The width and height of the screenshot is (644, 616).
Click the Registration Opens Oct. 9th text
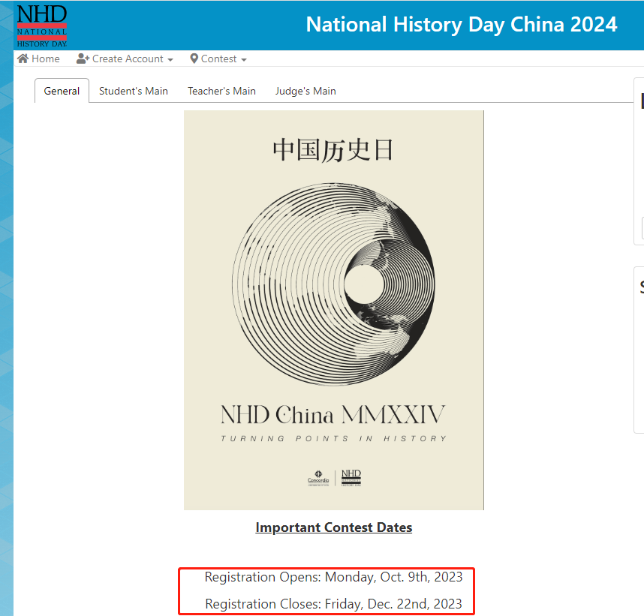(333, 577)
